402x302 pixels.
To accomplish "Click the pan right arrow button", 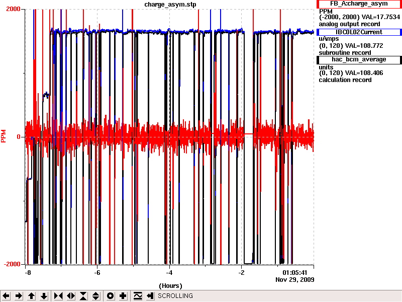I will (x=19, y=296).
